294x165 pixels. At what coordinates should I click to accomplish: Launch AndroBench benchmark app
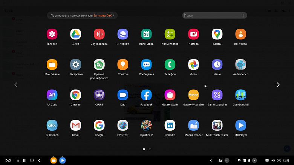pyautogui.click(x=240, y=64)
